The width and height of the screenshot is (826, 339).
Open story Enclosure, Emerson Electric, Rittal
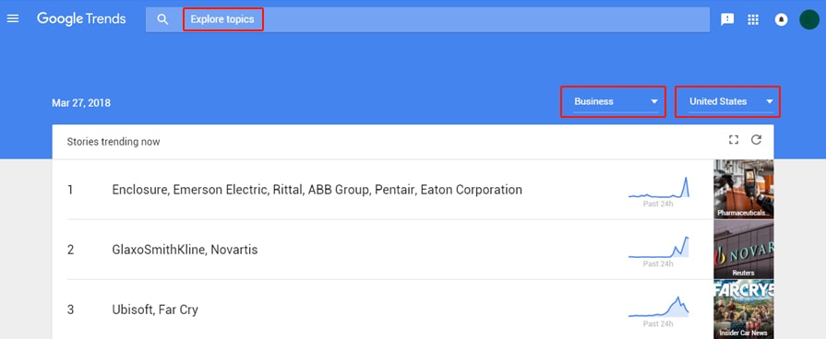point(317,190)
